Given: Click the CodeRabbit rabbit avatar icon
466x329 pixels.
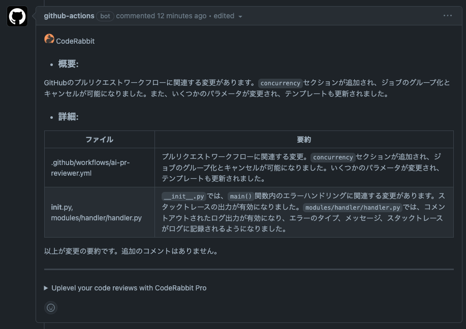Looking at the screenshot, I should pyautogui.click(x=49, y=38).
